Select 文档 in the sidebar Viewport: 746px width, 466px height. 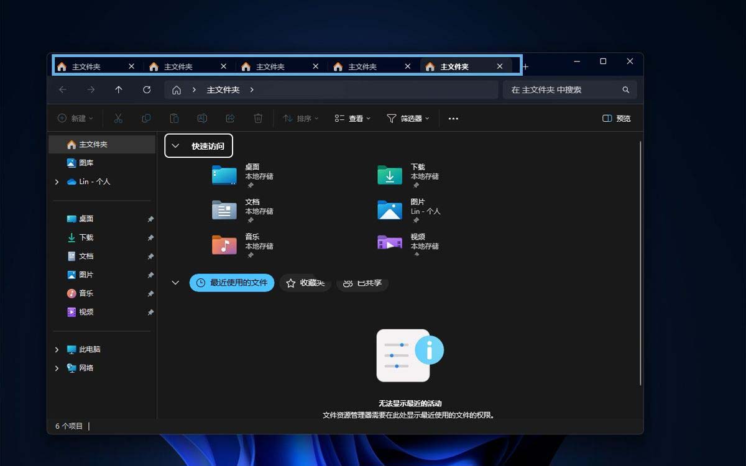click(102, 256)
